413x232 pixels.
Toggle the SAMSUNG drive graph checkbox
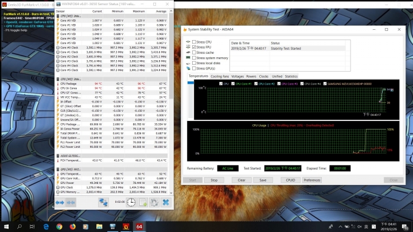(325, 84)
